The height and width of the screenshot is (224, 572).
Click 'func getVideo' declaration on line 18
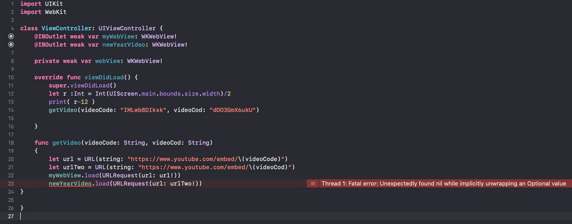tap(58, 143)
